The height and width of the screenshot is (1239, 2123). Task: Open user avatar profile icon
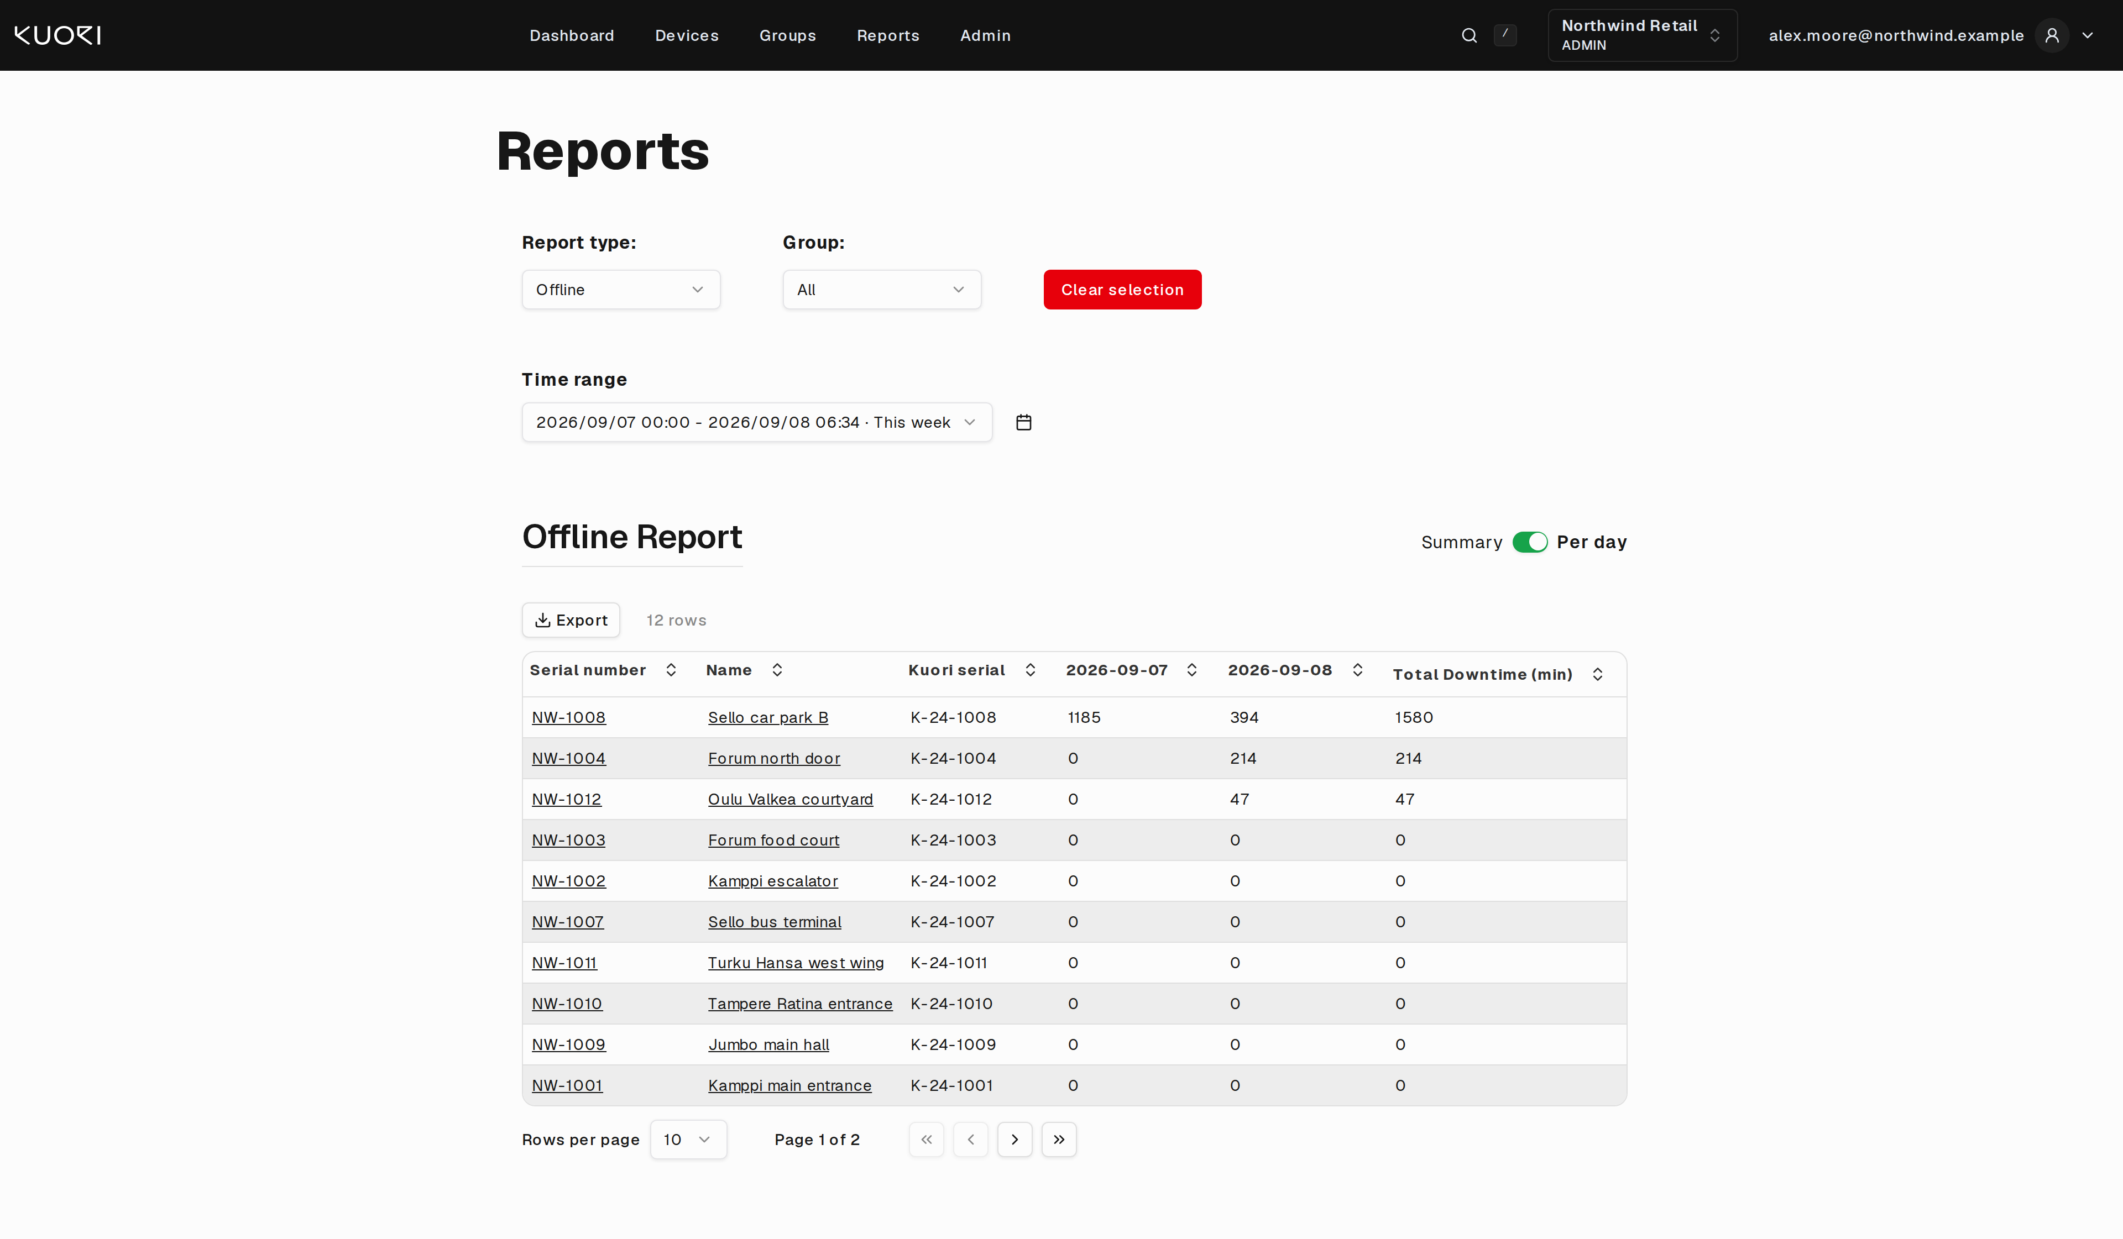tap(2052, 35)
